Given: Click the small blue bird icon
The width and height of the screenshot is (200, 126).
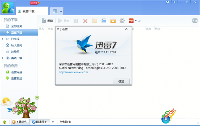Looking at the screenshot, I should point(10,109).
